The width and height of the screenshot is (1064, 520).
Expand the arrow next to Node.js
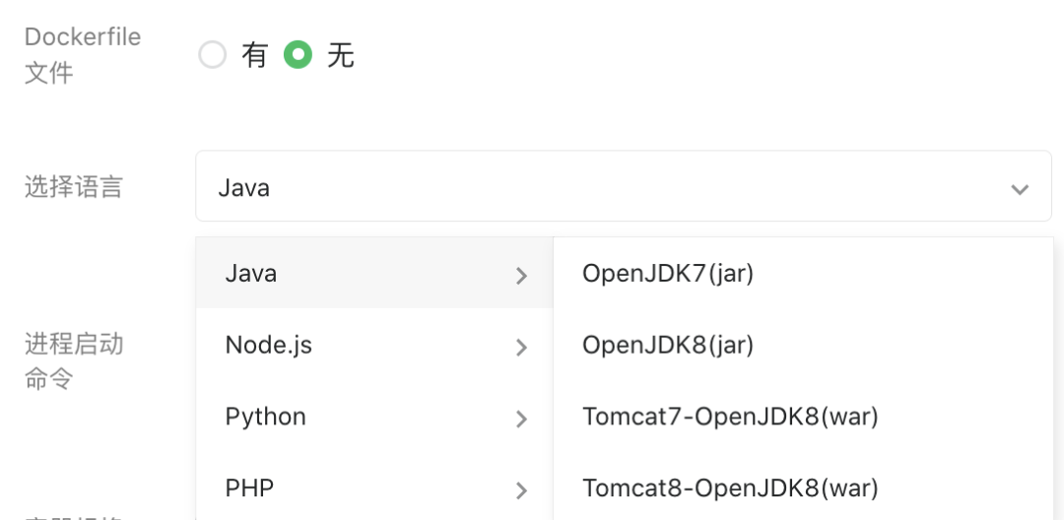tap(522, 347)
